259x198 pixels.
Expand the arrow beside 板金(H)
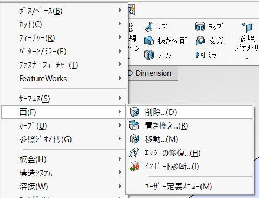(x=120, y=159)
